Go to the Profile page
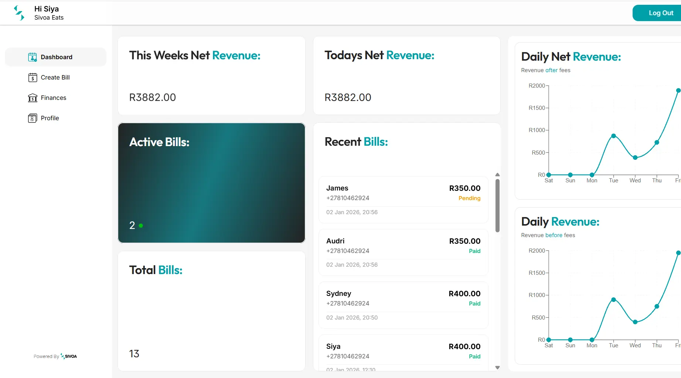The width and height of the screenshot is (681, 378). [56, 118]
